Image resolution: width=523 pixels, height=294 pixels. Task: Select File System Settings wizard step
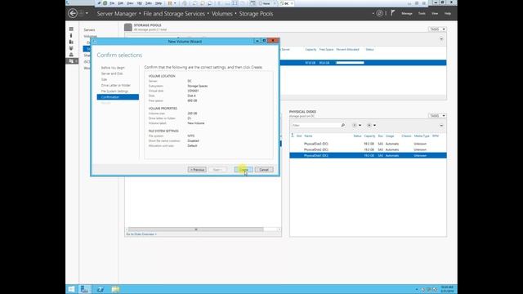click(114, 91)
